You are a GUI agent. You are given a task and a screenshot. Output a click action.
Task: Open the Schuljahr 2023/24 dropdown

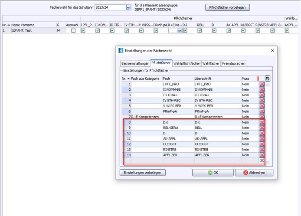coord(128,7)
